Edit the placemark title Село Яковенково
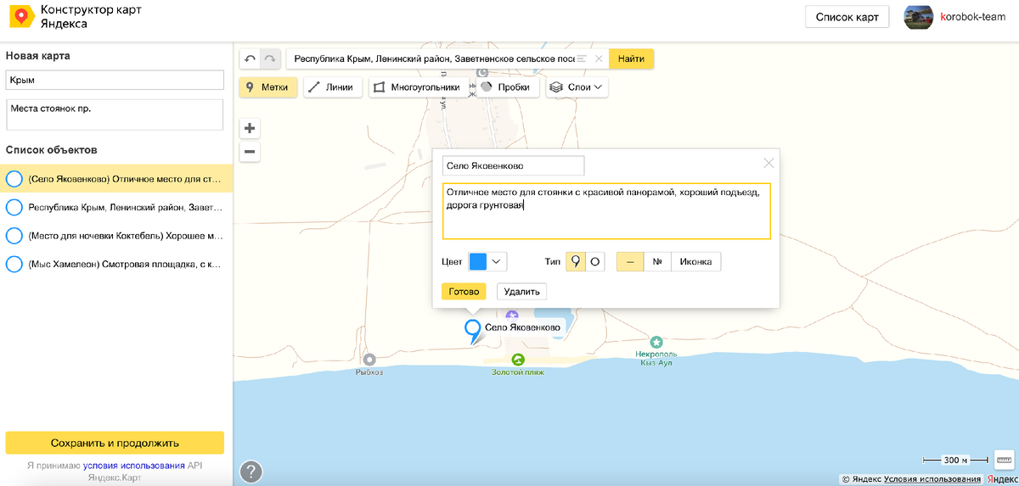This screenshot has width=1019, height=486. click(513, 166)
